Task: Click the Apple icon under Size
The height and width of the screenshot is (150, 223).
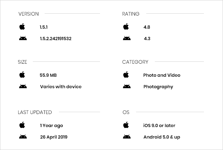Action: [22, 75]
